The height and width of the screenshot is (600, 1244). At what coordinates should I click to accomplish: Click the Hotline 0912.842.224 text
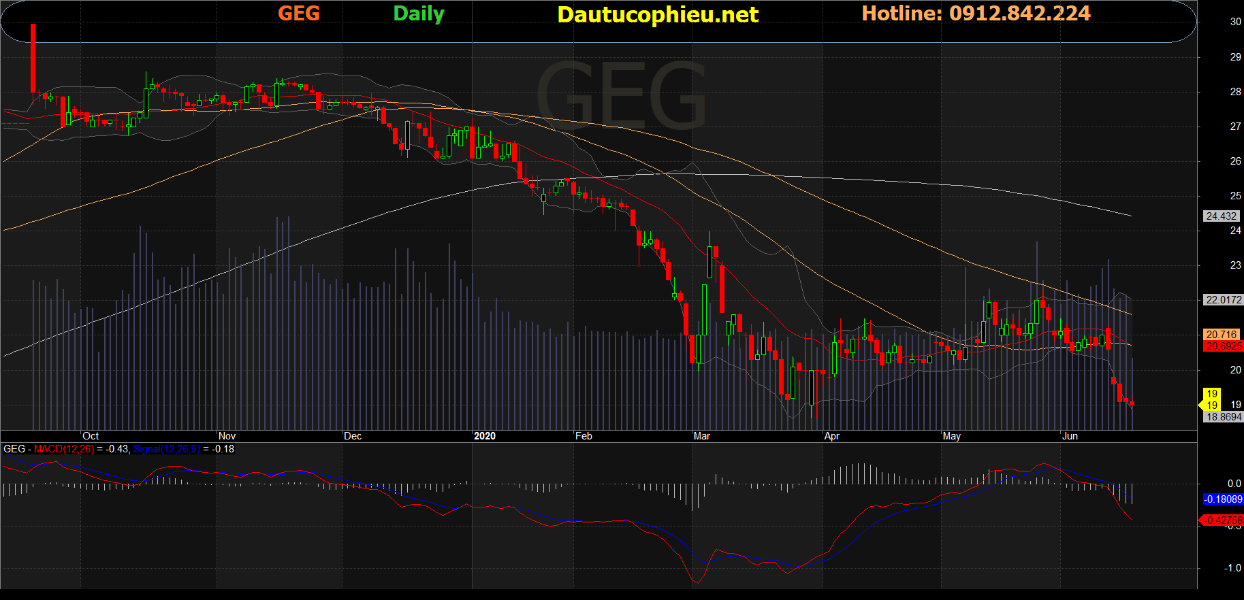976,14
